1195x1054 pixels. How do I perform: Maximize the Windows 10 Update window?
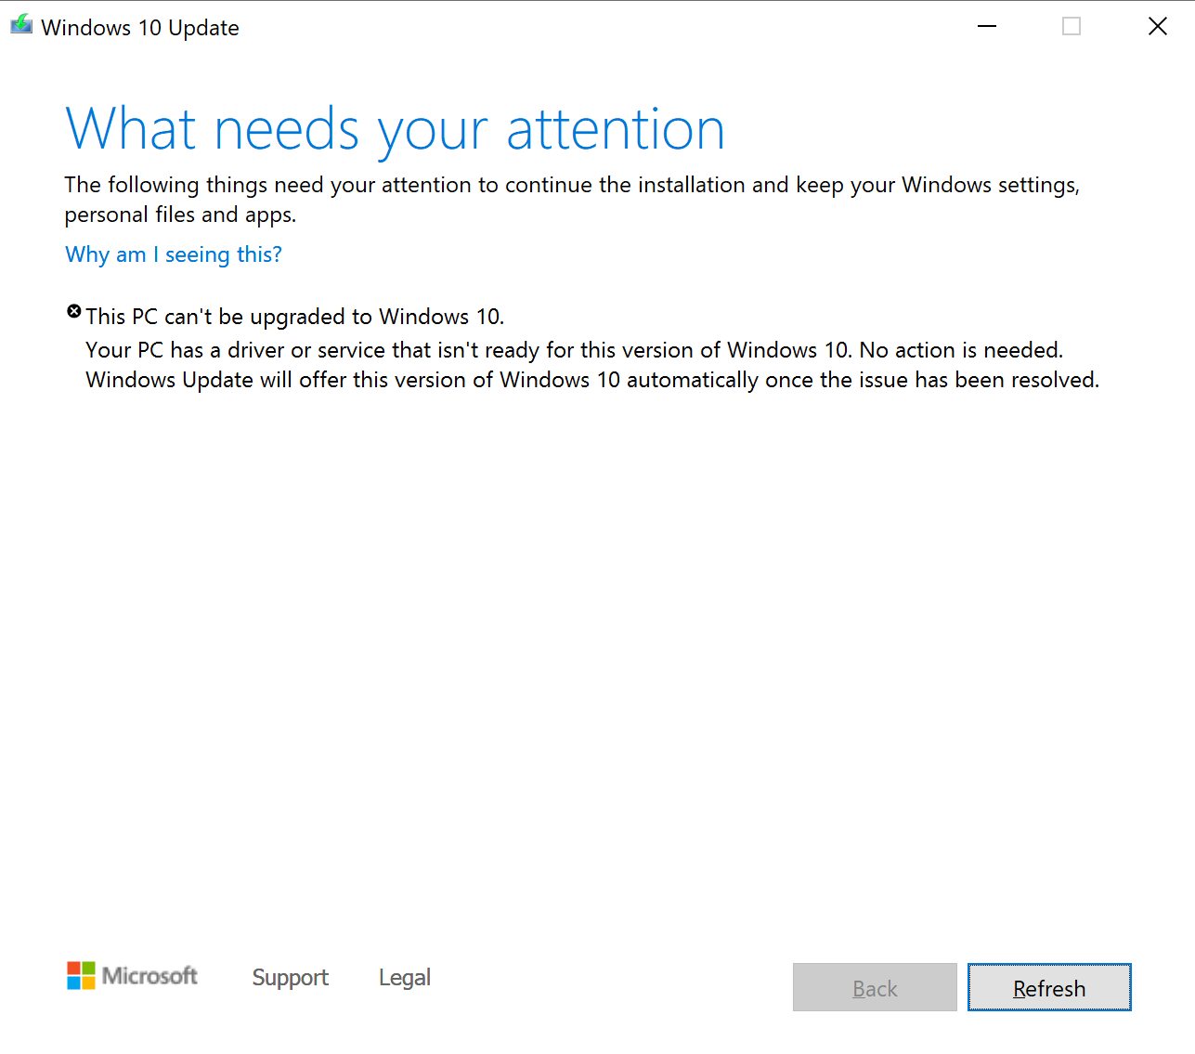[1072, 26]
